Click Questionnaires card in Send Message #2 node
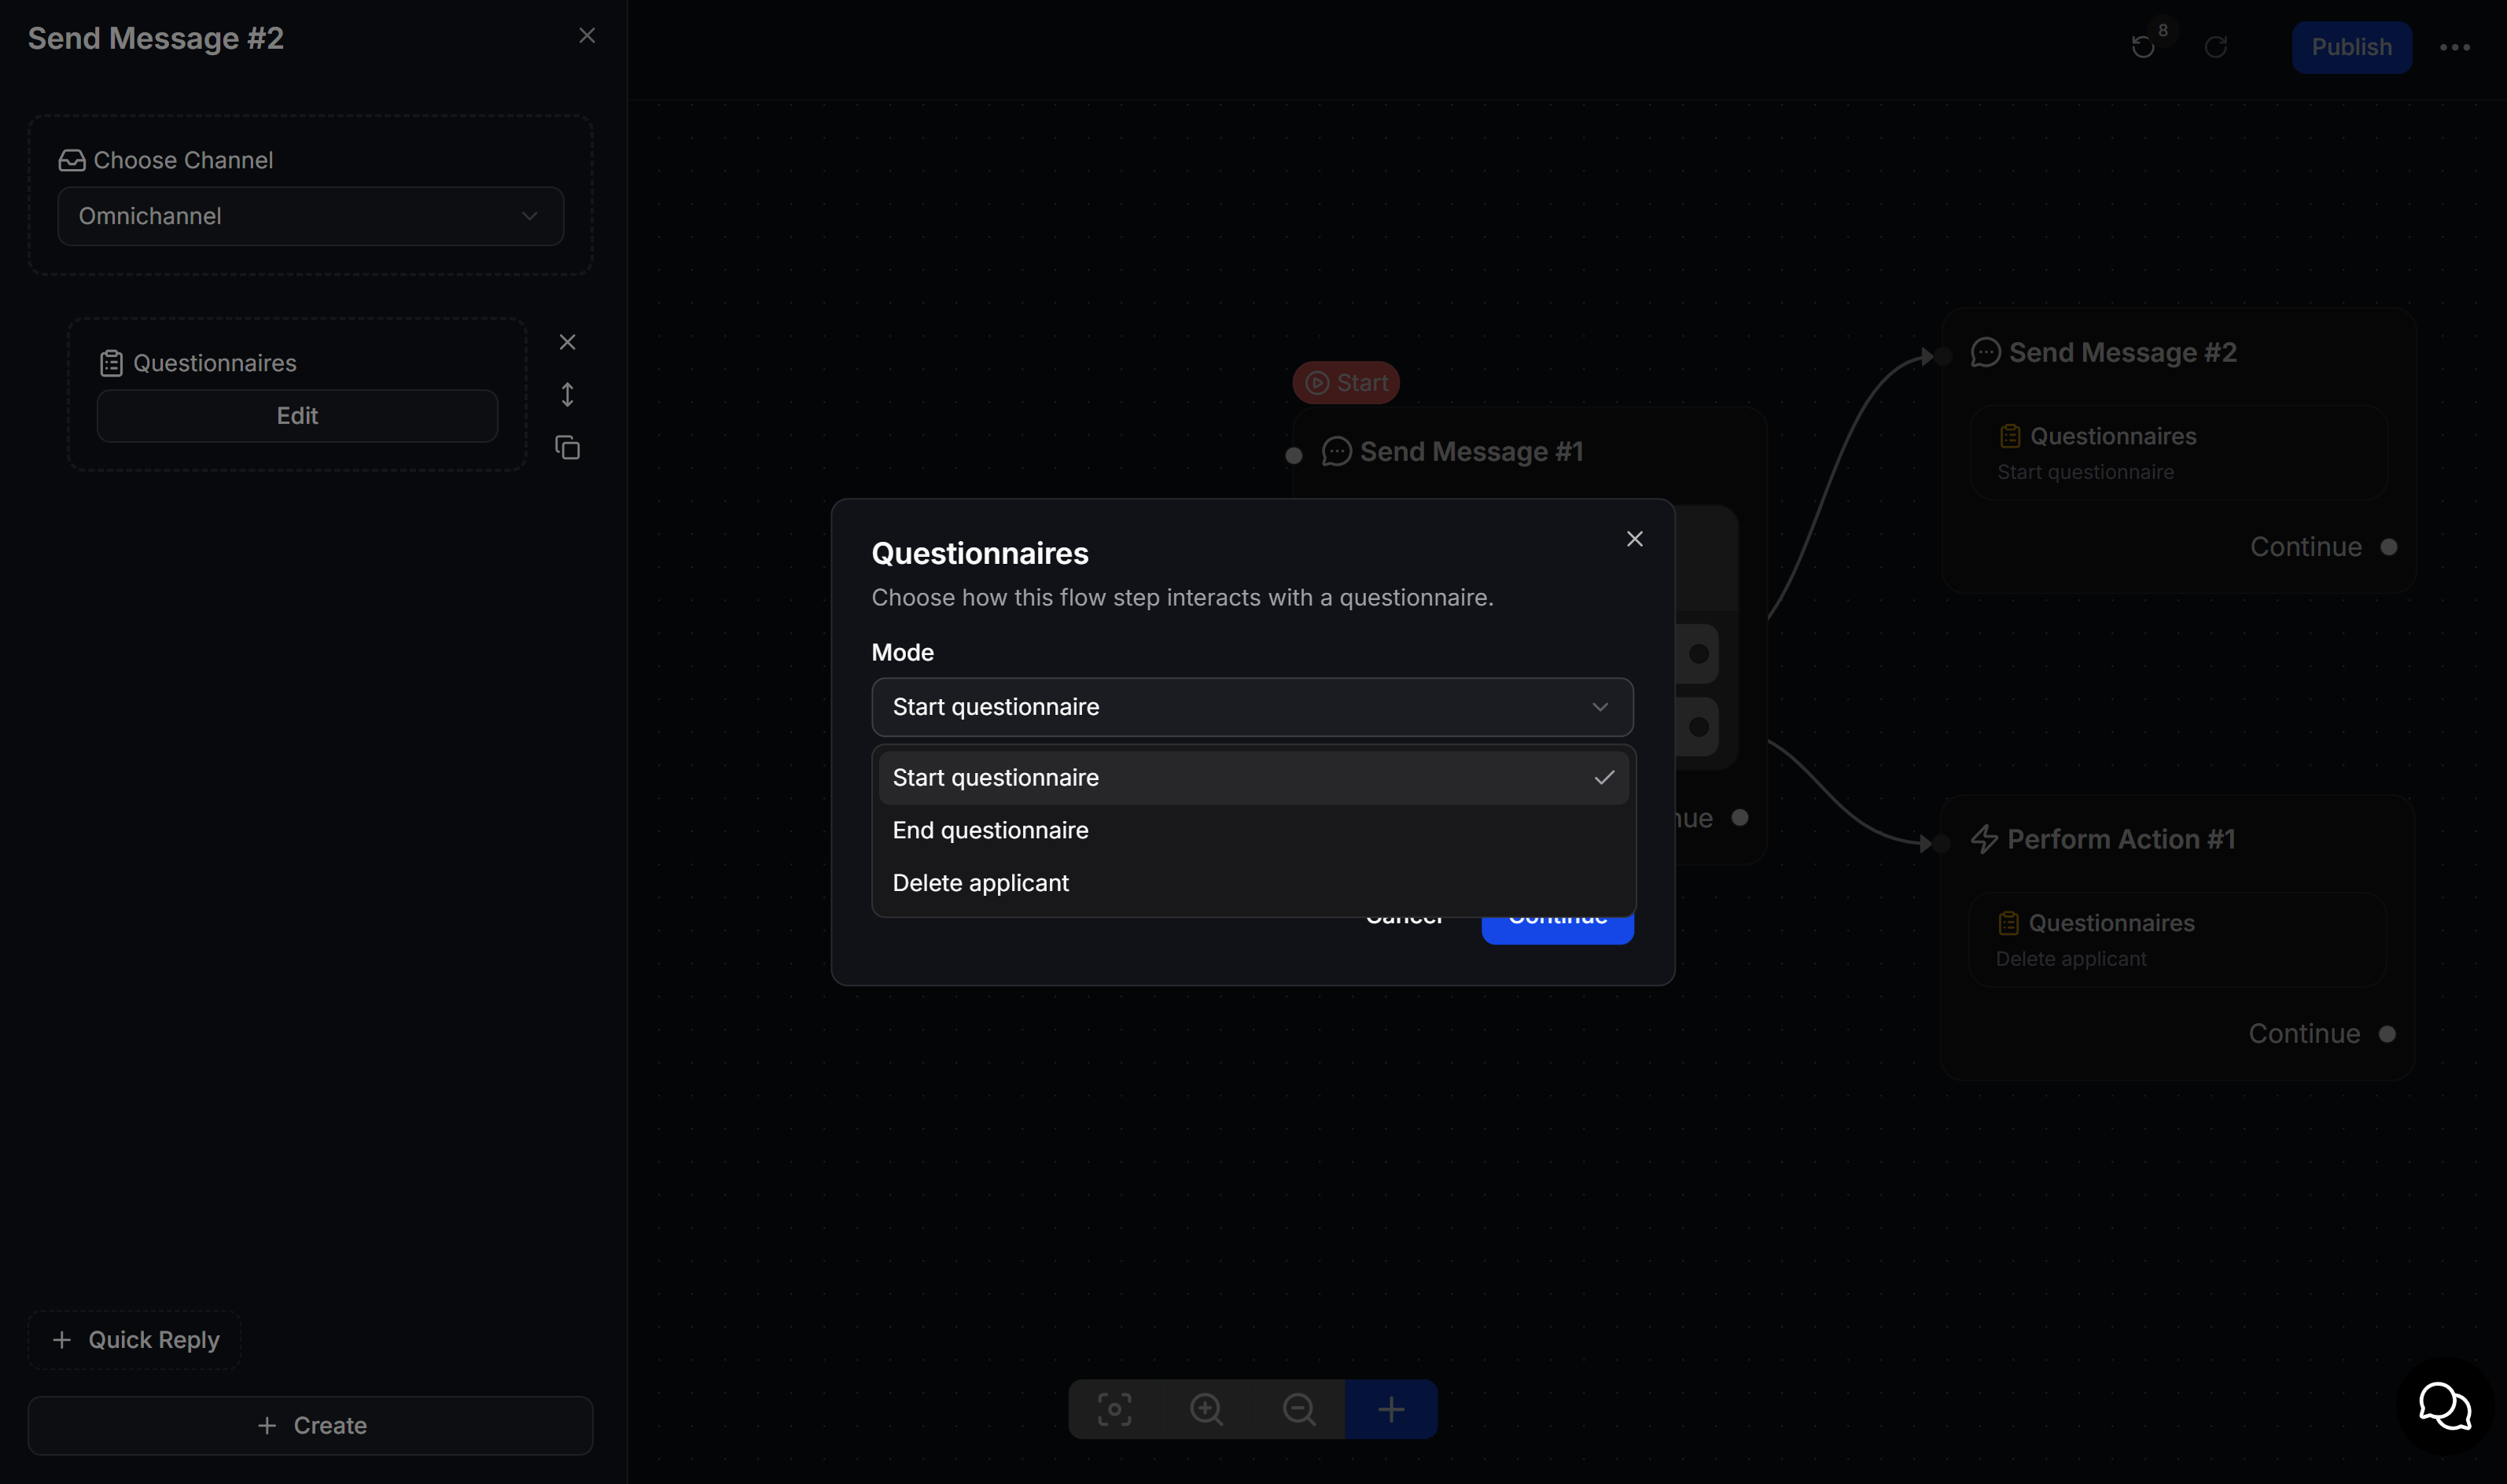2507x1484 pixels. click(2179, 453)
